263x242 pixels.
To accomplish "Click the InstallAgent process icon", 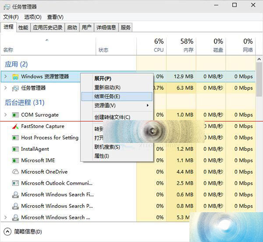I will (15, 149).
